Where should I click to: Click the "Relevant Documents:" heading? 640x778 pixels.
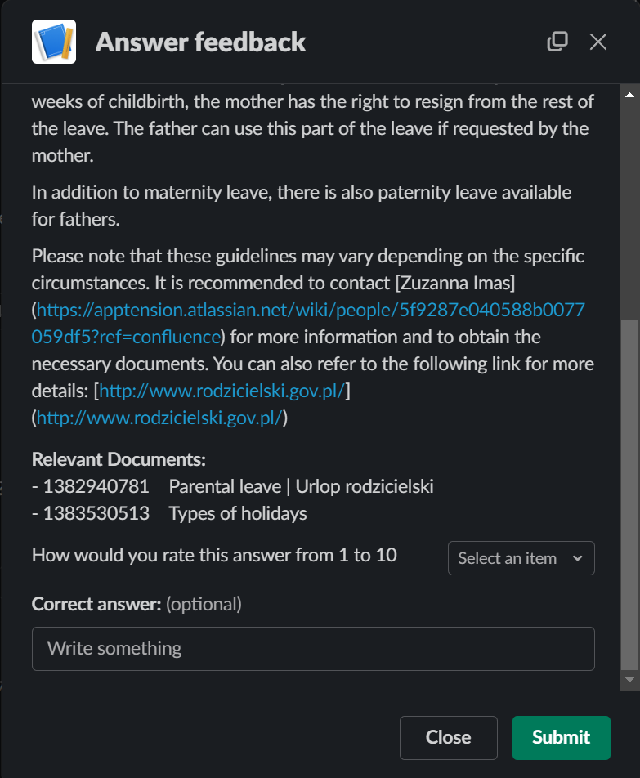click(119, 460)
